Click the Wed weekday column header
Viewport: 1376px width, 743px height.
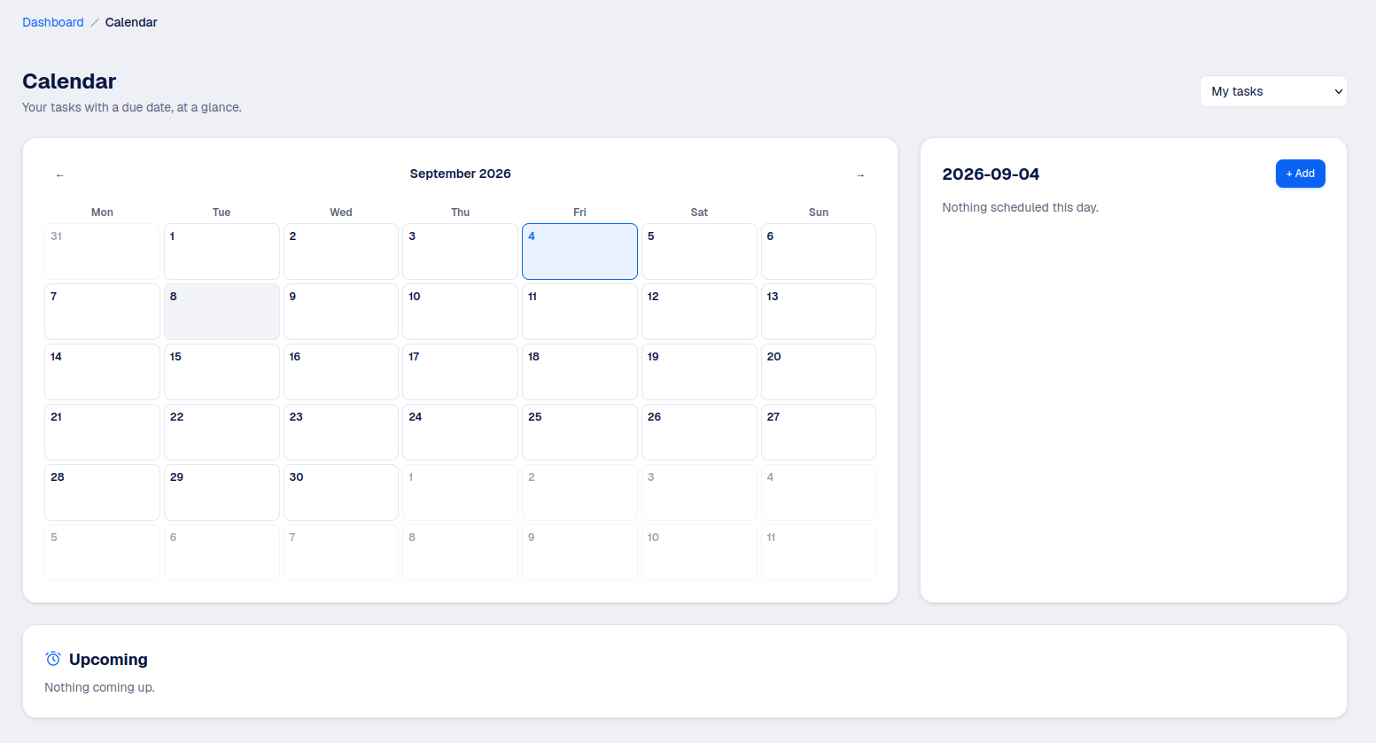point(341,213)
